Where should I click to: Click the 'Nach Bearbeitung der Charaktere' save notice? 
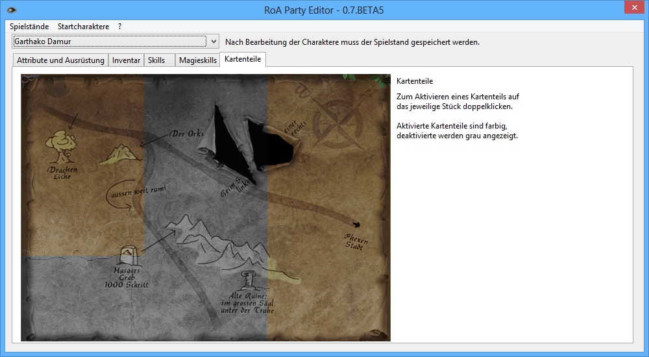[x=352, y=42]
